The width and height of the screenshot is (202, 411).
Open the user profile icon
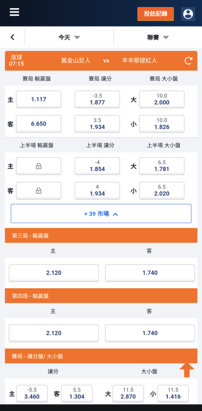(x=188, y=14)
